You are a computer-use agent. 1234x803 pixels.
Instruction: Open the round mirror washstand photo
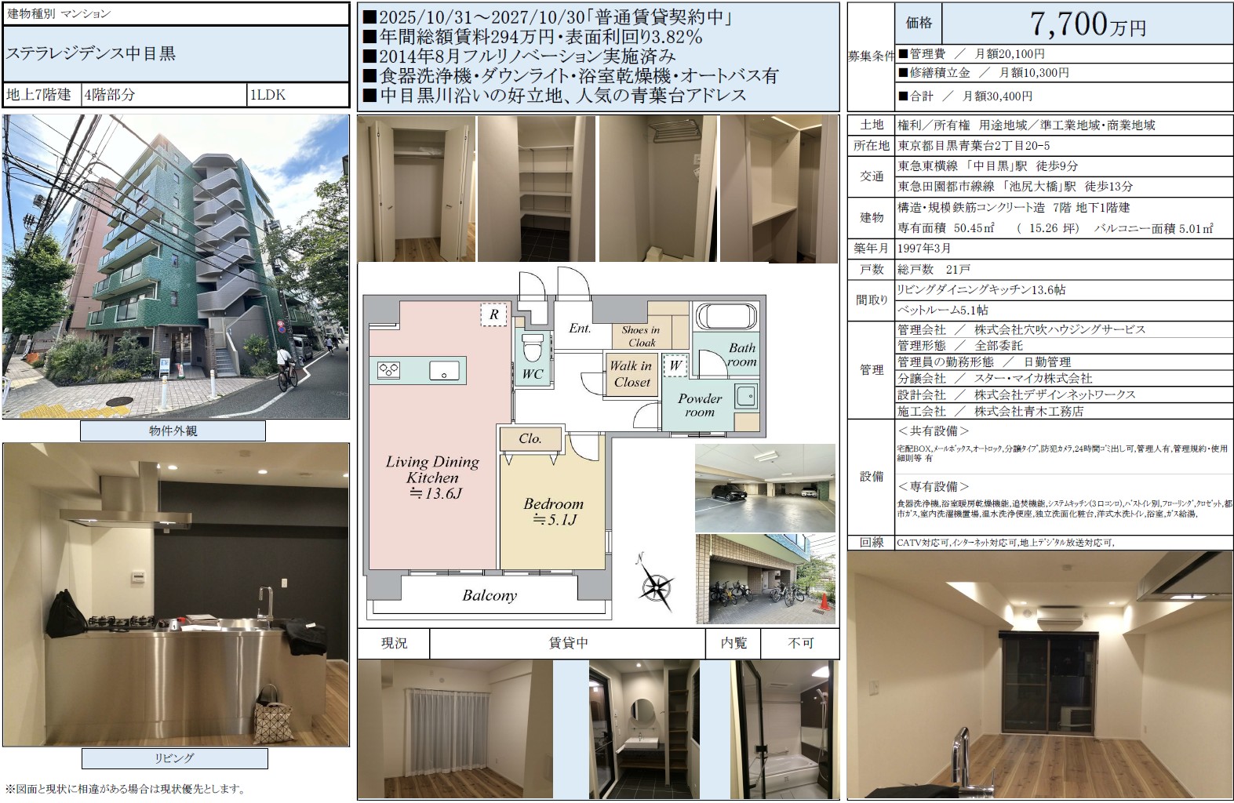(643, 729)
